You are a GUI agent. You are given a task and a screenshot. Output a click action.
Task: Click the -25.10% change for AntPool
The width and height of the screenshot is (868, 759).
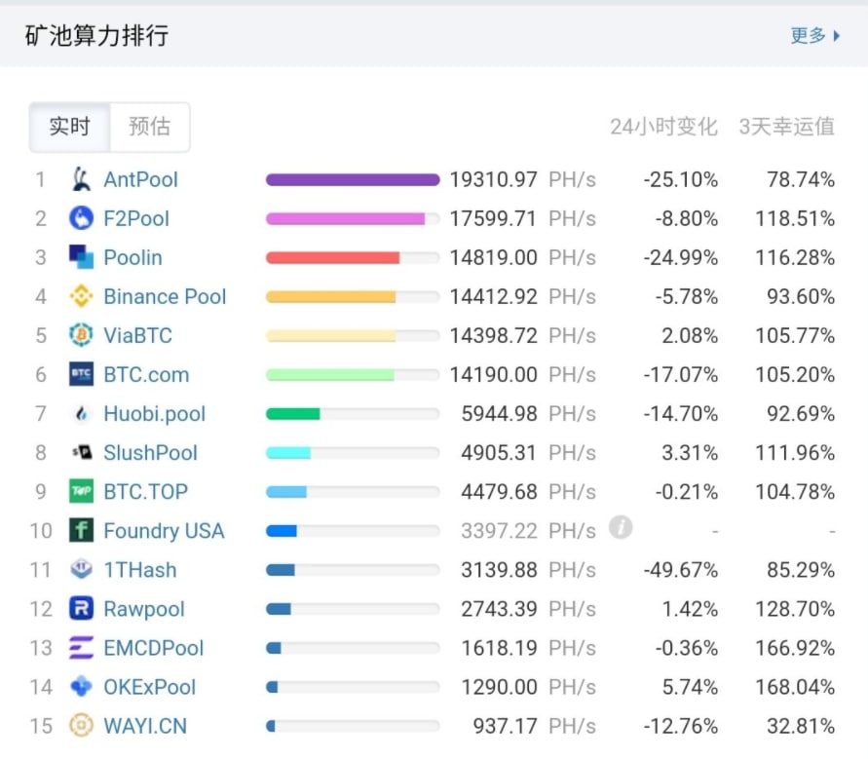pos(680,179)
